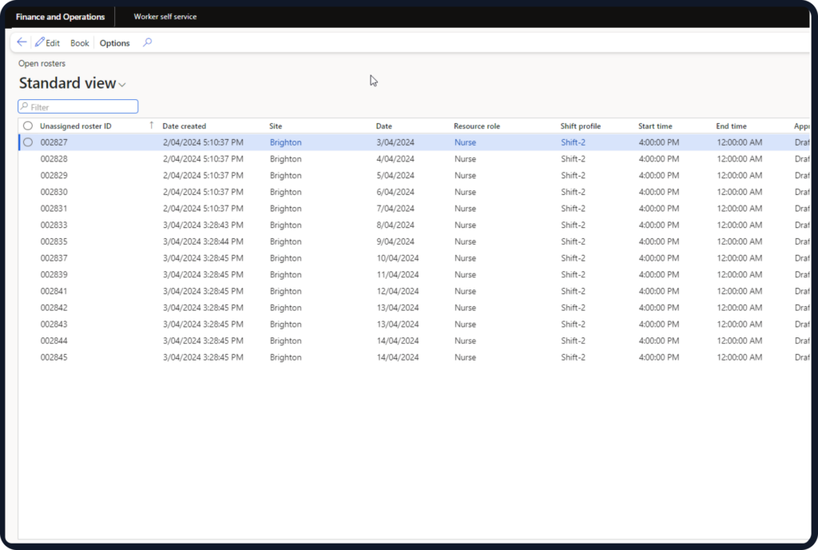Click date created 3/04/2024 3:28:43 PM
Viewport: 818px width, 550px height.
click(203, 225)
